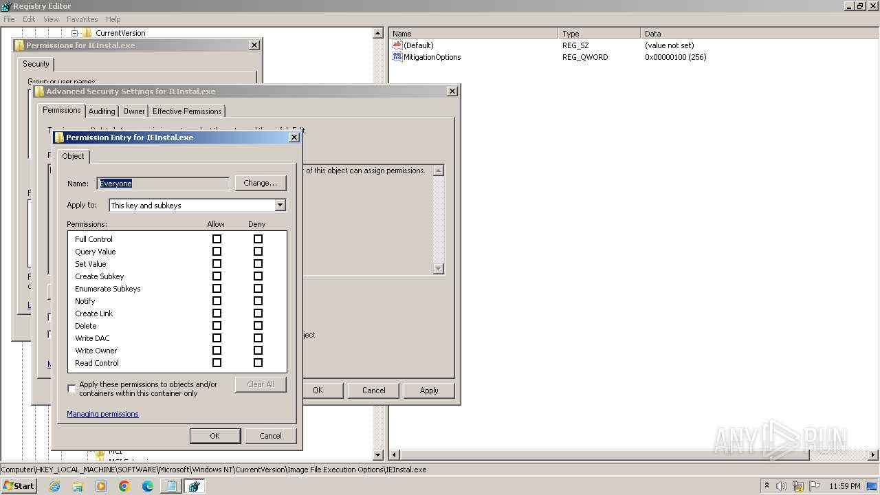The width and height of the screenshot is (880, 495).
Task: Launch Windows Media Player taskbar icon
Action: point(101,486)
